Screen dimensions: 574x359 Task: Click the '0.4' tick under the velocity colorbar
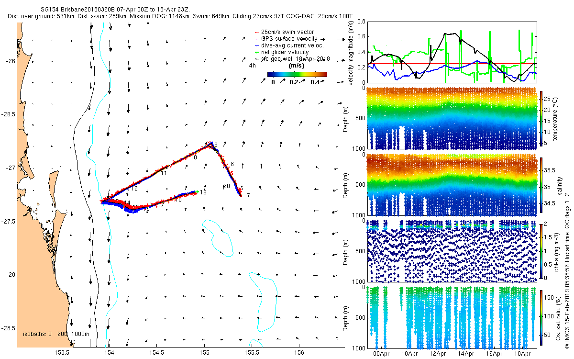pyautogui.click(x=316, y=82)
